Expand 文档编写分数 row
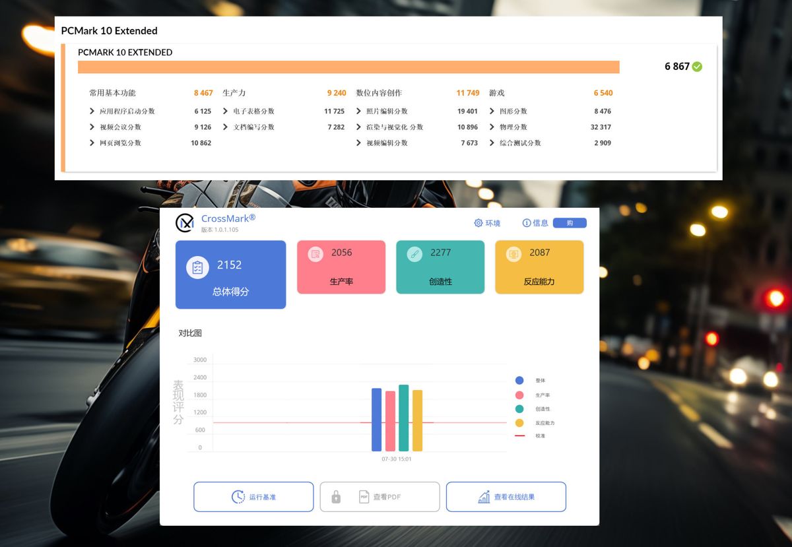The image size is (792, 547). [226, 127]
